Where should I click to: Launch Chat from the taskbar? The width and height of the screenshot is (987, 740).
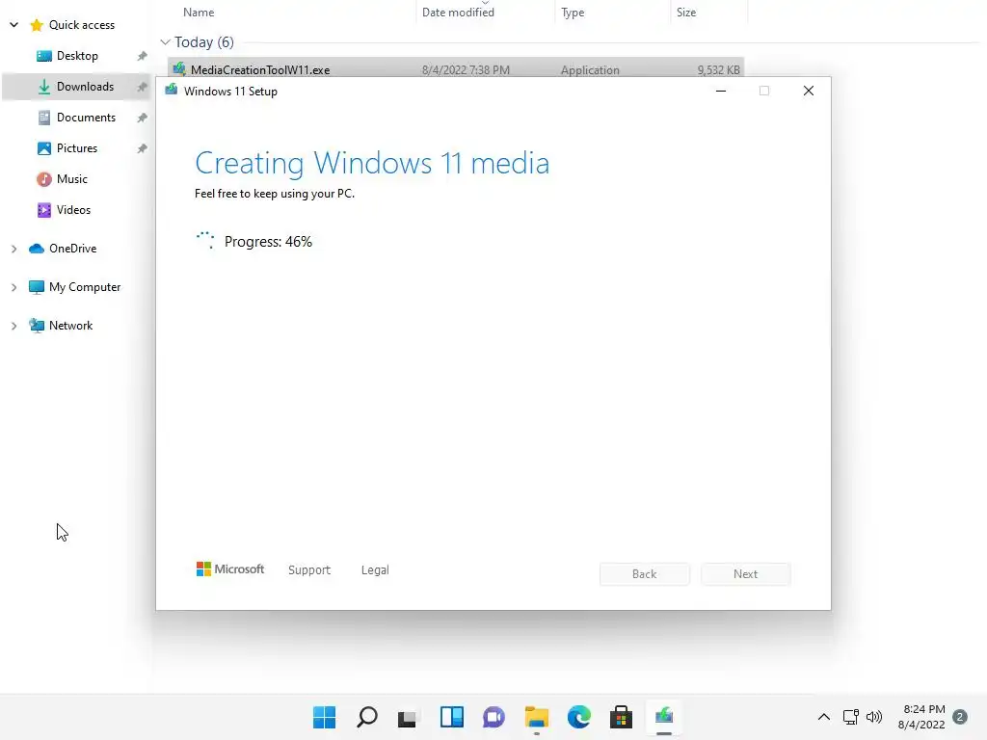(493, 717)
